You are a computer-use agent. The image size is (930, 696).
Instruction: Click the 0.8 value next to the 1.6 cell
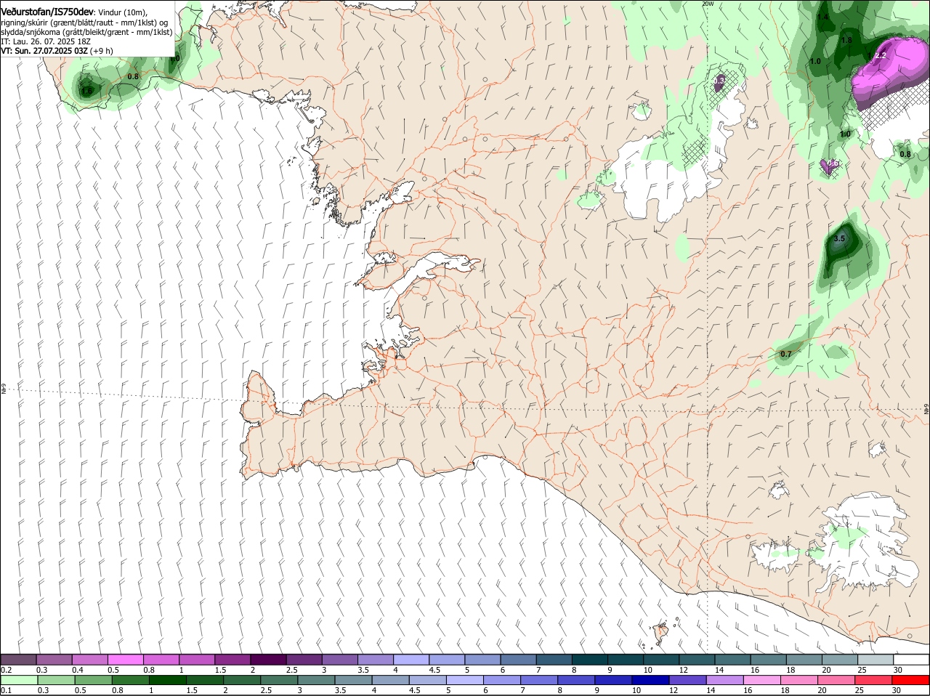pos(133,76)
